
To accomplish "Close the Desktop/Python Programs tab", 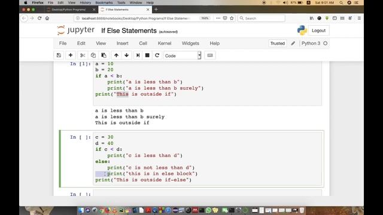I will 94,10.
